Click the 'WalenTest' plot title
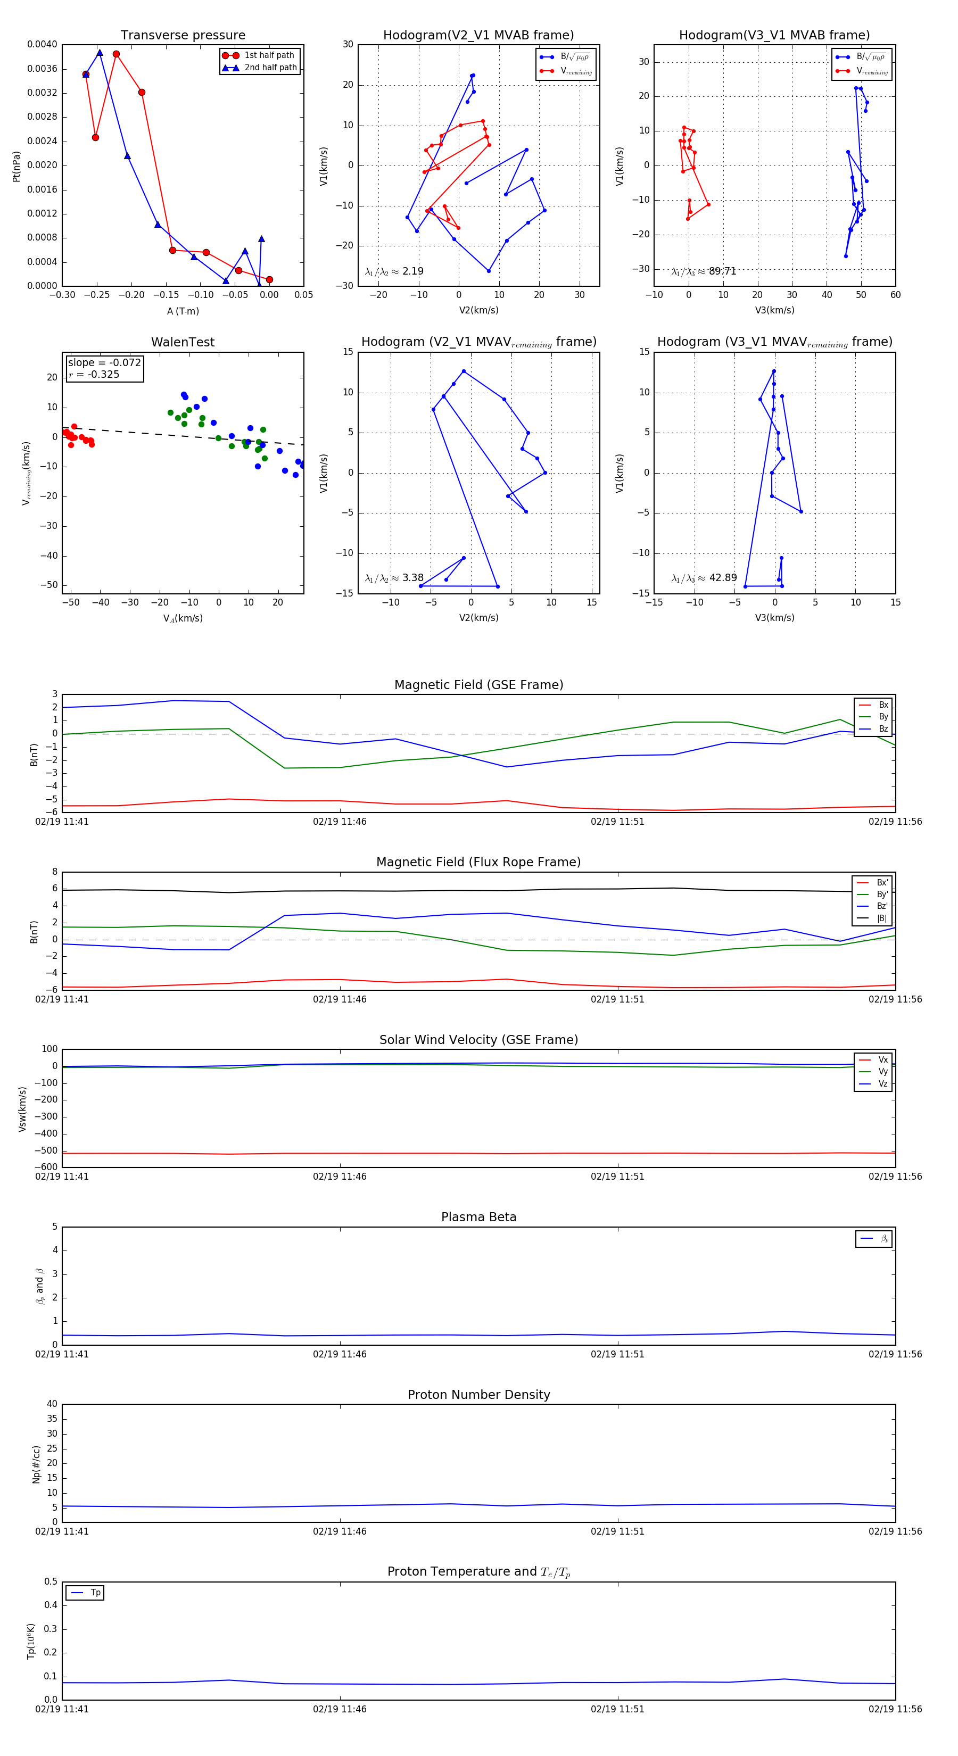 tap(183, 342)
